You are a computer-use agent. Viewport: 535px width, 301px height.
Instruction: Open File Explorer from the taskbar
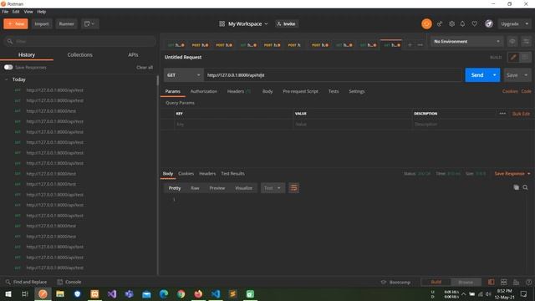(60, 293)
